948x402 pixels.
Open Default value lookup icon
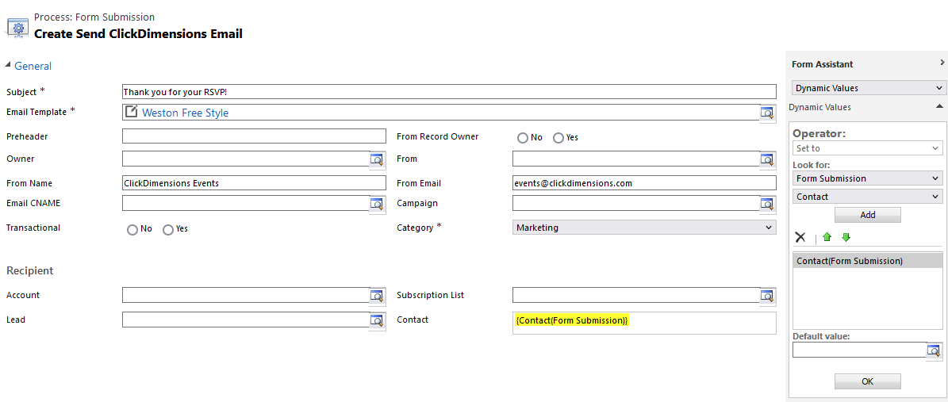click(x=934, y=350)
